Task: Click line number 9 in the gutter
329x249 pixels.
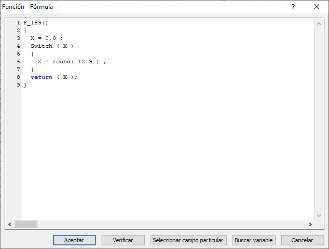Action: pyautogui.click(x=19, y=85)
